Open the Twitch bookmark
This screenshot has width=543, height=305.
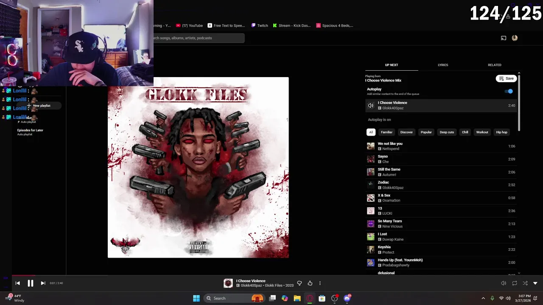[x=260, y=25]
